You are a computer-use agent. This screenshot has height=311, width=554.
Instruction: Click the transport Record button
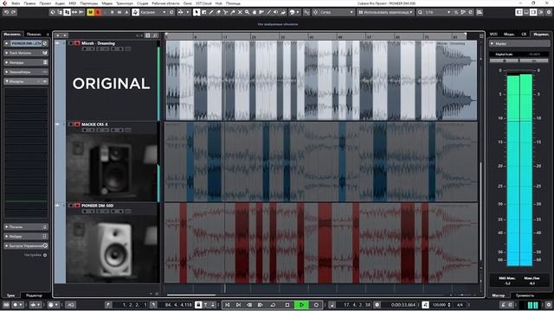(316, 305)
